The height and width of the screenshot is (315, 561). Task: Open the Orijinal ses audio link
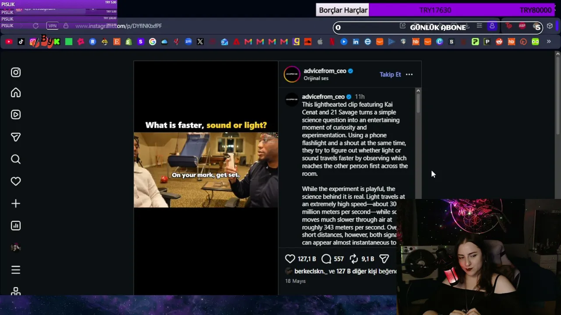coord(316,78)
